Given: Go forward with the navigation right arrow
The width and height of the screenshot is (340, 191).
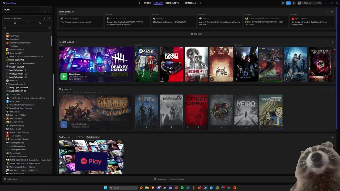Looking at the screenshot, I should (200, 3).
